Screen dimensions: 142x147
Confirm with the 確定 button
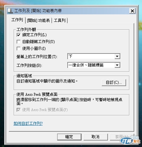pos(69,137)
